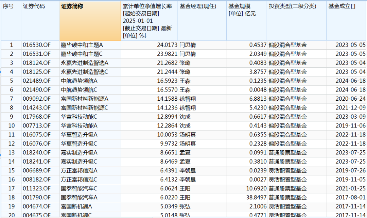The height and width of the screenshot is (218, 367).
Task: Select date 2017-08-01
Action: [350, 198]
